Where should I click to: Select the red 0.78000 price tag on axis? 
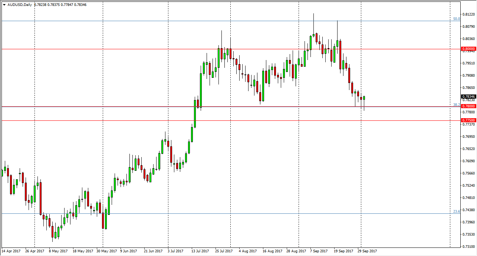pos(468,106)
